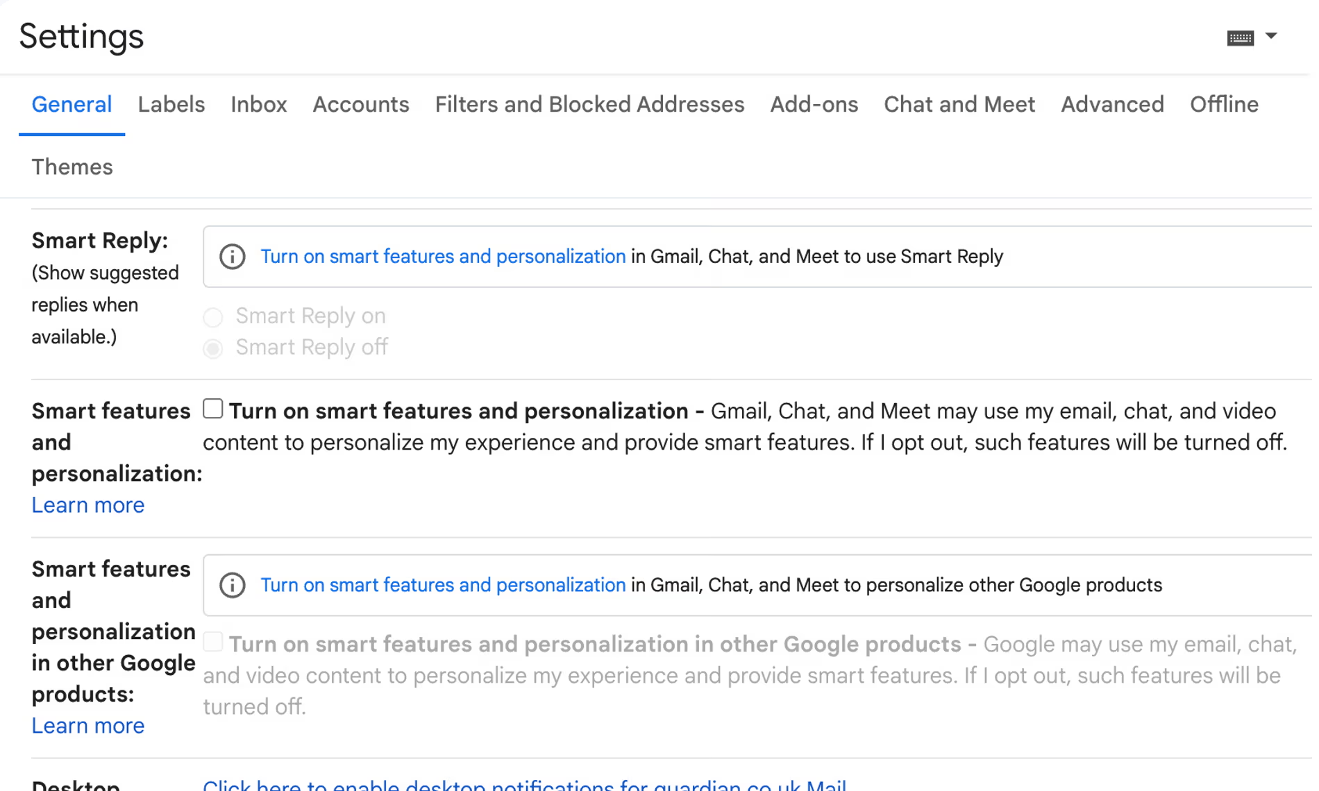
Task: Open Filters and Blocked Addresses settings
Action: coord(589,104)
